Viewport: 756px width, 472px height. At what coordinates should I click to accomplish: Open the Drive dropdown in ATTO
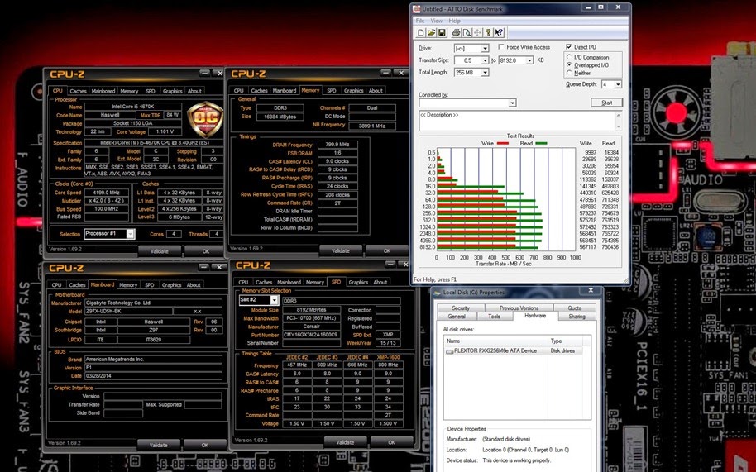[x=485, y=48]
